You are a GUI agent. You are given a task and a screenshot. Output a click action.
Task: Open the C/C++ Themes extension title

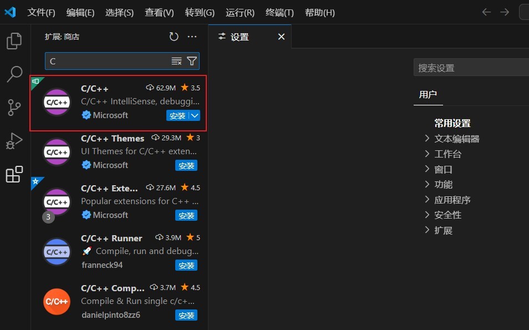[113, 138]
